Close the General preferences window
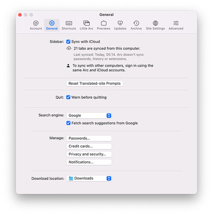The height and width of the screenshot is (215, 213). tap(20, 15)
